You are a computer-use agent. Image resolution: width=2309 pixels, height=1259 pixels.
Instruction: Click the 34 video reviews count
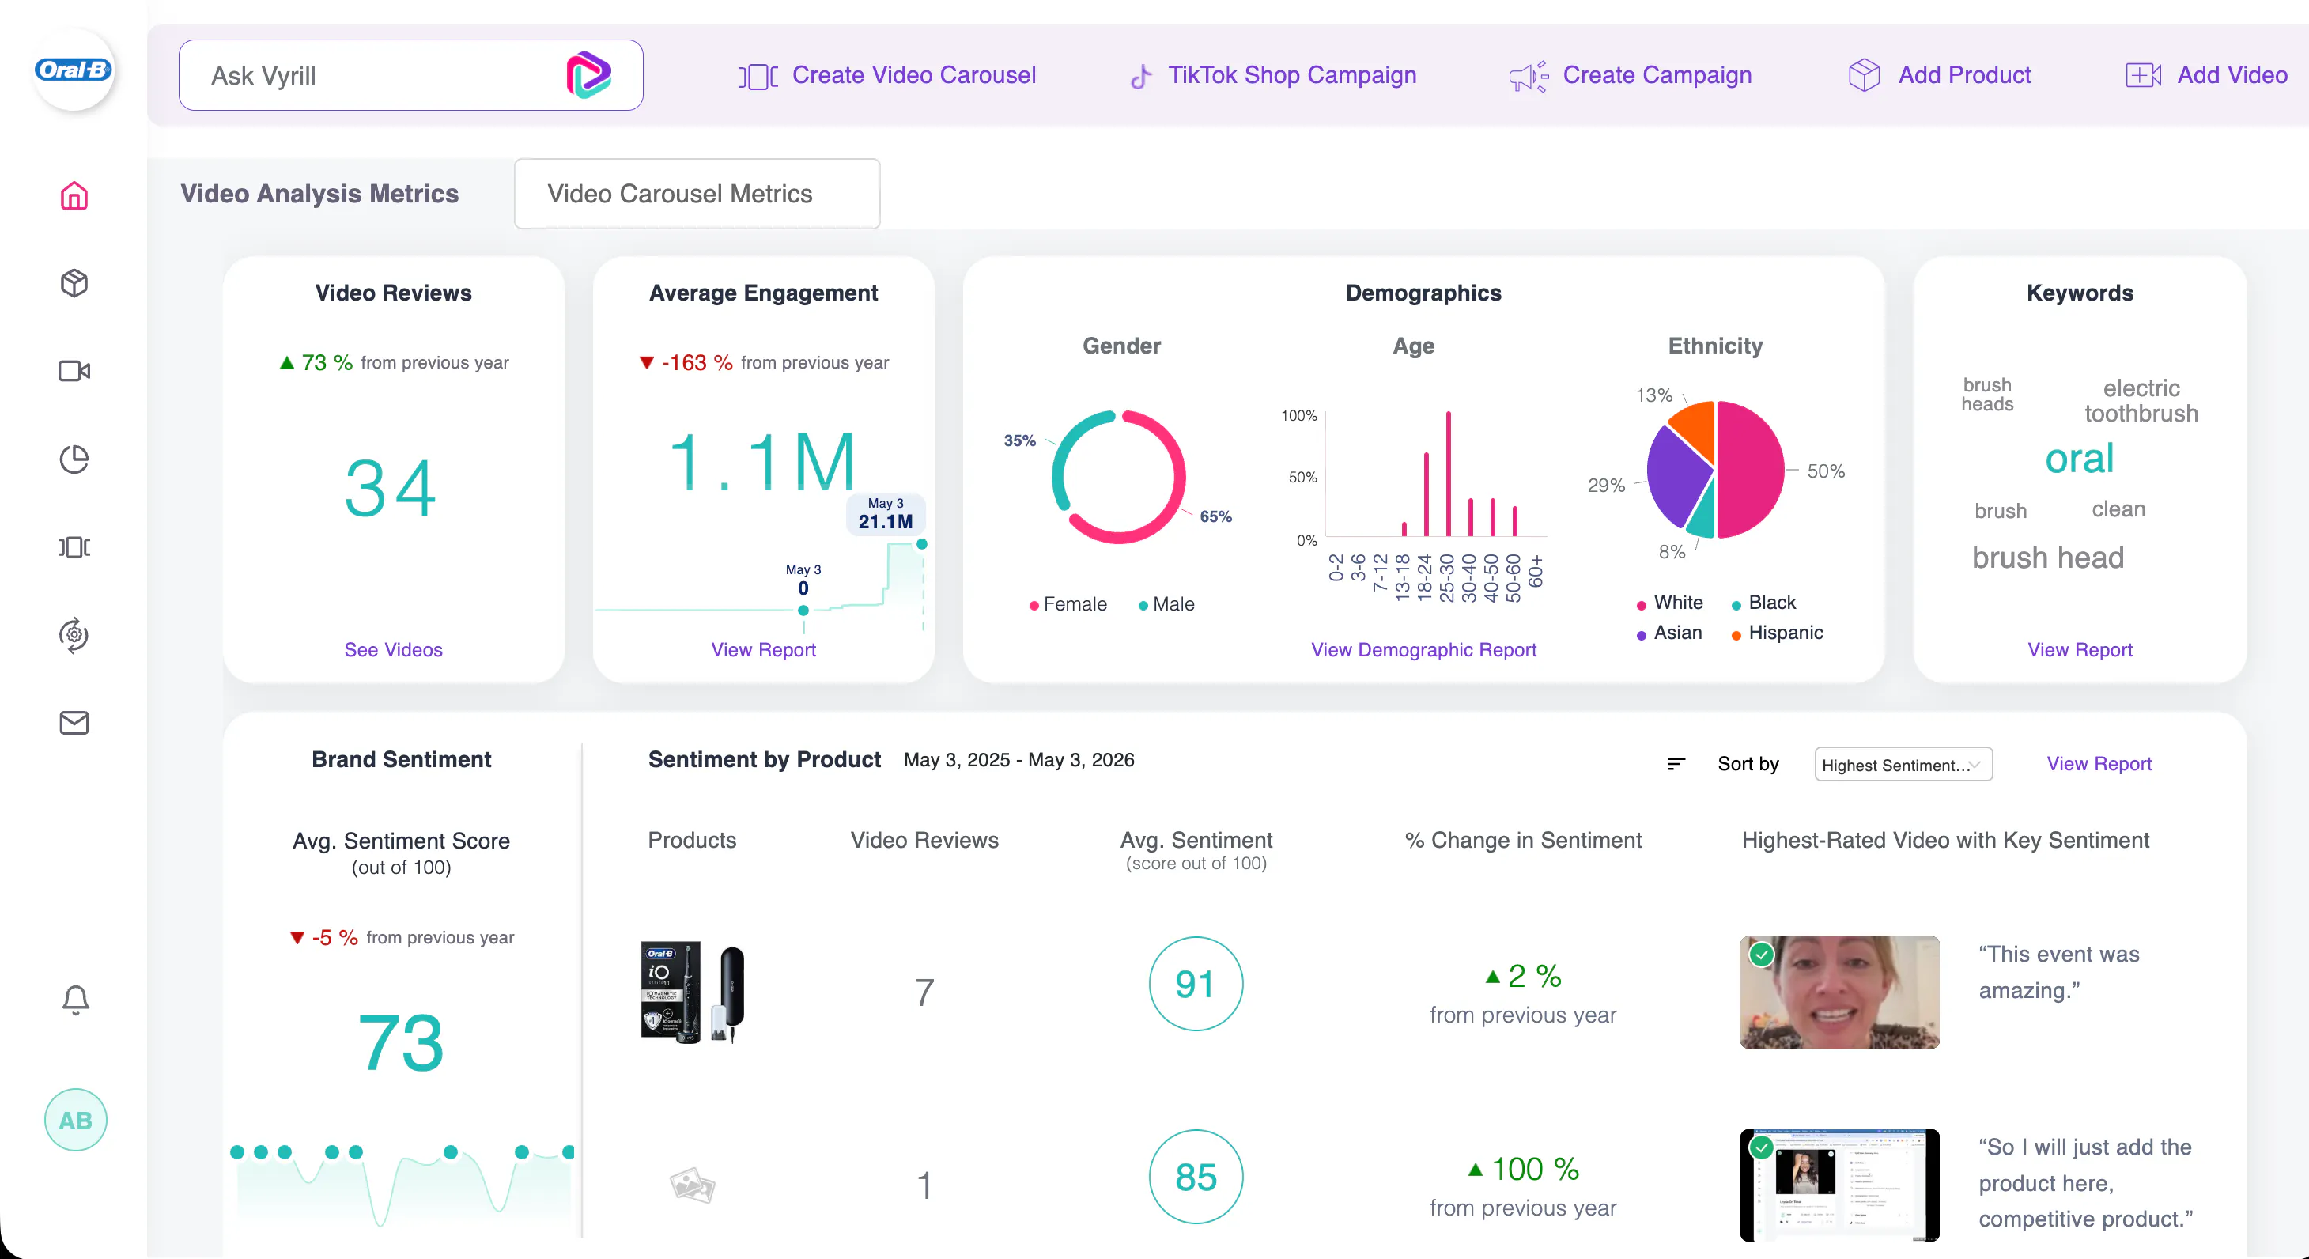(x=391, y=489)
